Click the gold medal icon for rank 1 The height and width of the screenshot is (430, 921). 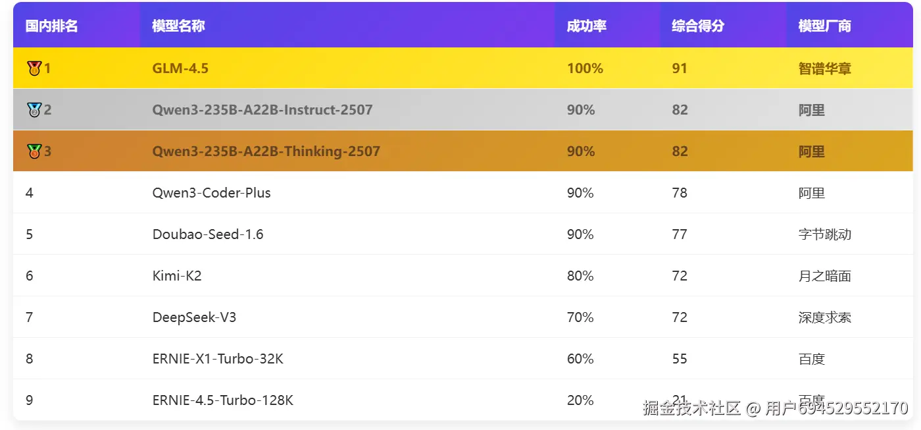[34, 68]
